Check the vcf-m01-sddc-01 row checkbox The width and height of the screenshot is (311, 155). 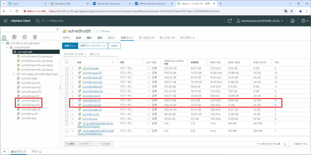[x=67, y=110]
